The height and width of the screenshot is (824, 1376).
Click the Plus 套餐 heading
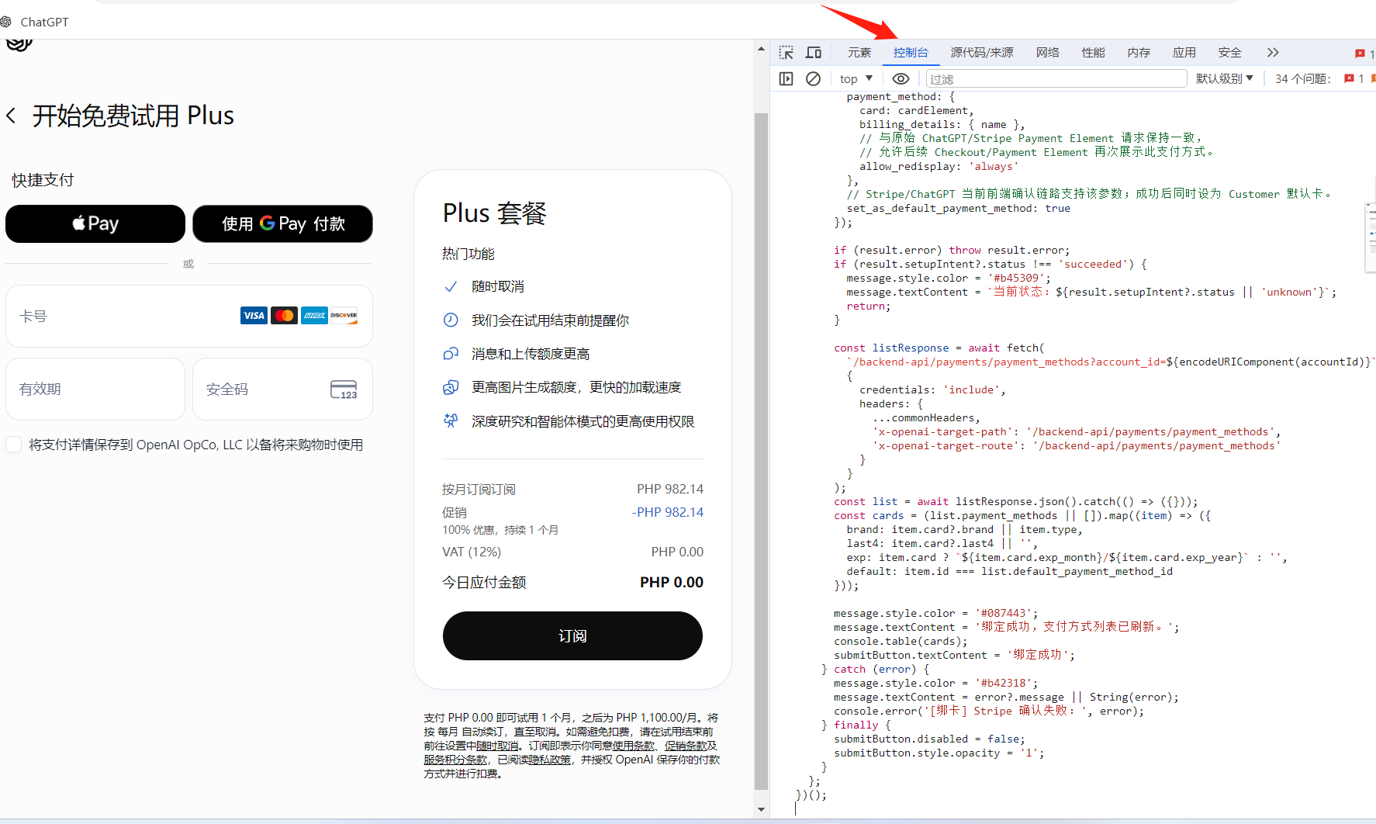tap(495, 213)
